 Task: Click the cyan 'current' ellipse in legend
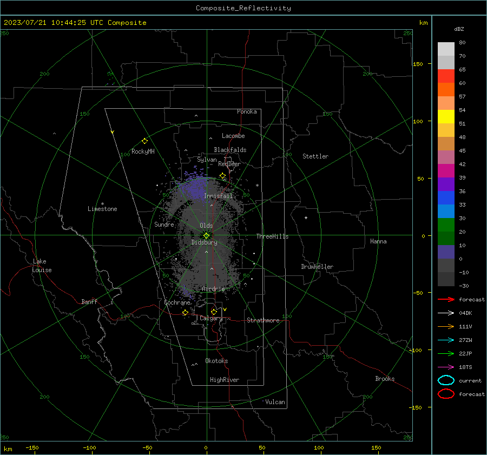coord(446,380)
